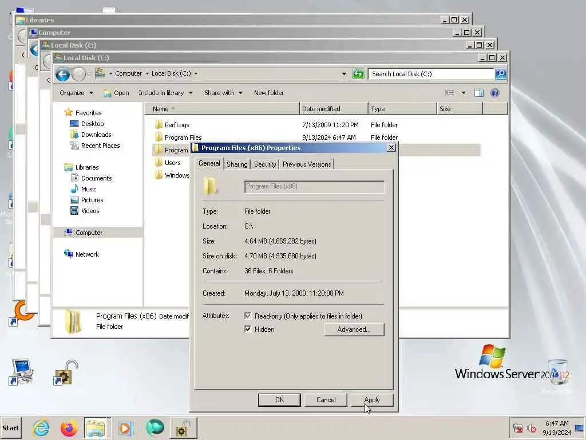Select the Users folder icon
The image size is (586, 440).
coord(159,162)
